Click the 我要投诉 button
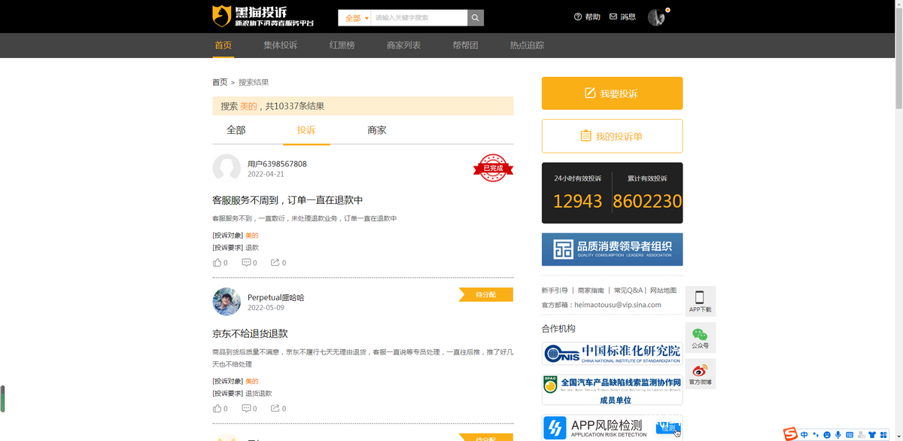This screenshot has height=441, width=903. [x=612, y=93]
